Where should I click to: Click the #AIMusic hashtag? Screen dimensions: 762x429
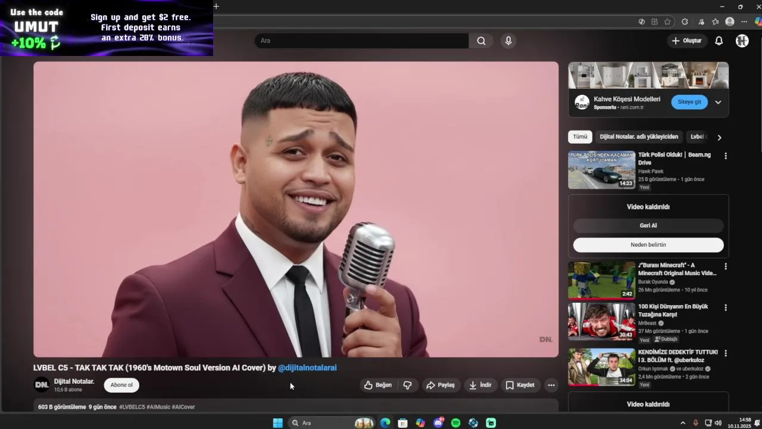coord(158,407)
